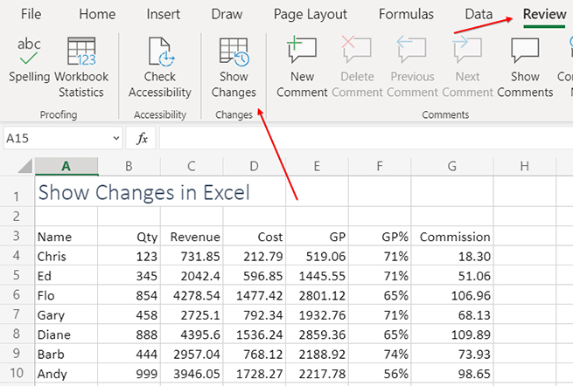Select Flo's revenue 4278.54
The image size is (573, 386).
(192, 295)
